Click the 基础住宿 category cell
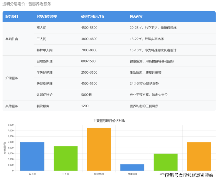This screenshot has width=218, height=180. (x=12, y=39)
